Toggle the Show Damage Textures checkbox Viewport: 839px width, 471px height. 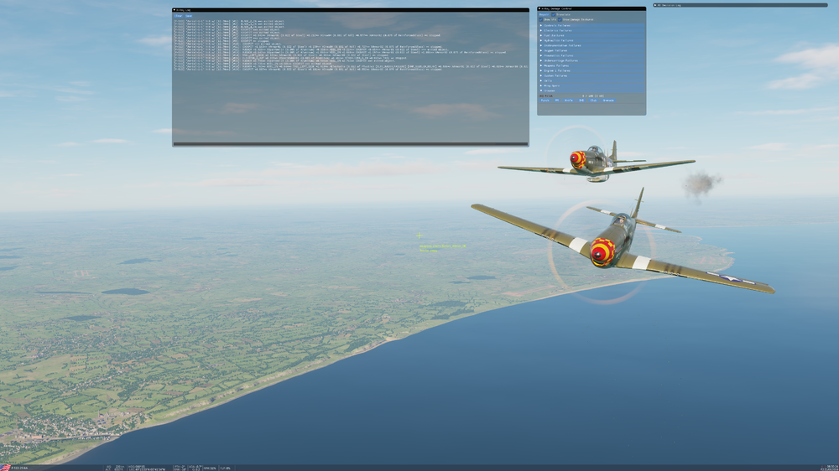[560, 20]
